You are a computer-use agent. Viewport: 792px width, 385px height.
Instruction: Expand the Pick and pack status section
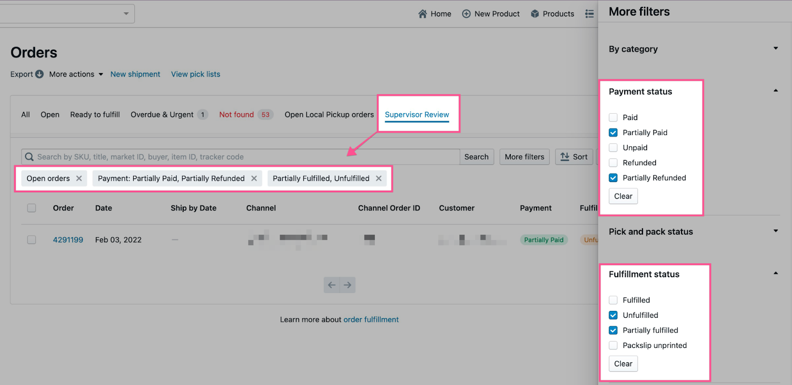point(776,231)
